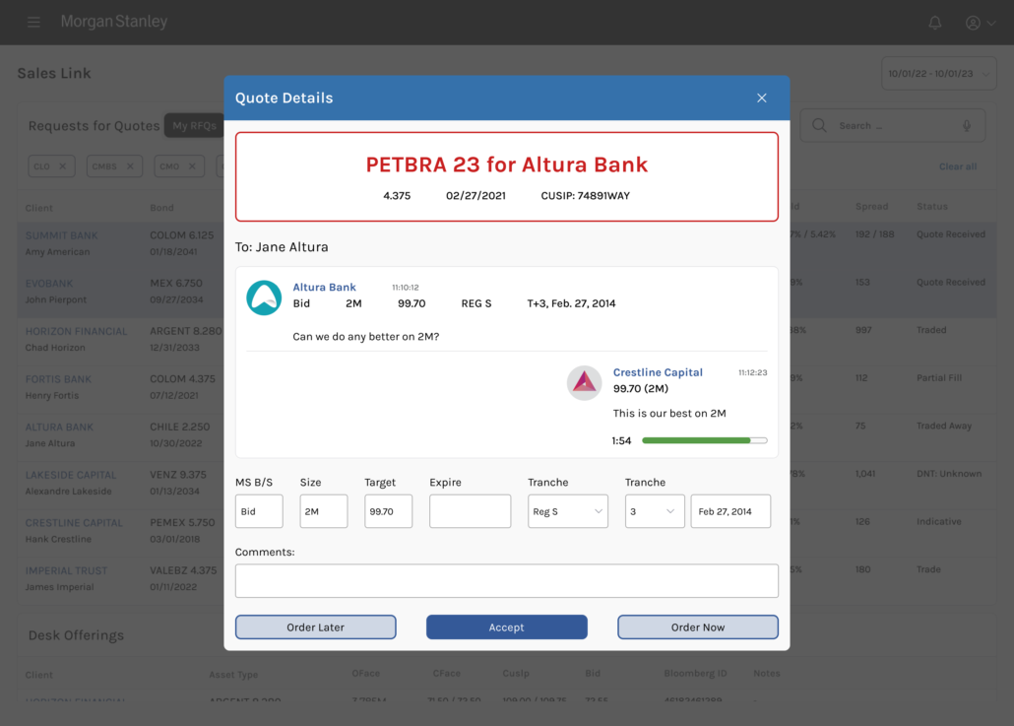Click the Order Later button
The width and height of the screenshot is (1014, 726).
(316, 627)
